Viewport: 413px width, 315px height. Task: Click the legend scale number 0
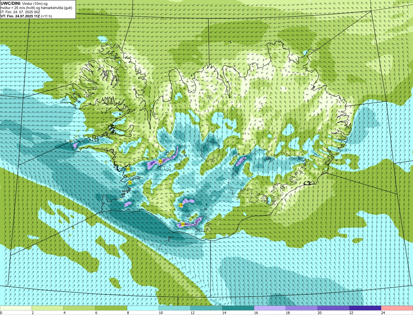pos(1,313)
